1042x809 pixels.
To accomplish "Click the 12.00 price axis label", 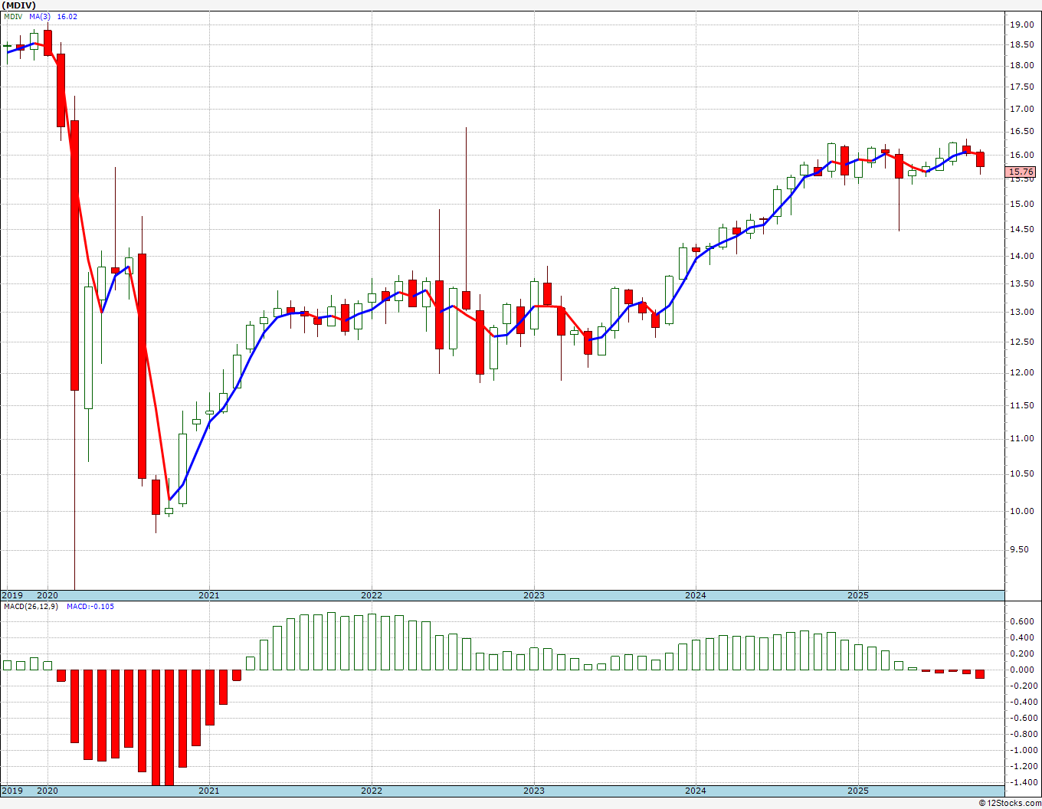I will click(x=1021, y=373).
